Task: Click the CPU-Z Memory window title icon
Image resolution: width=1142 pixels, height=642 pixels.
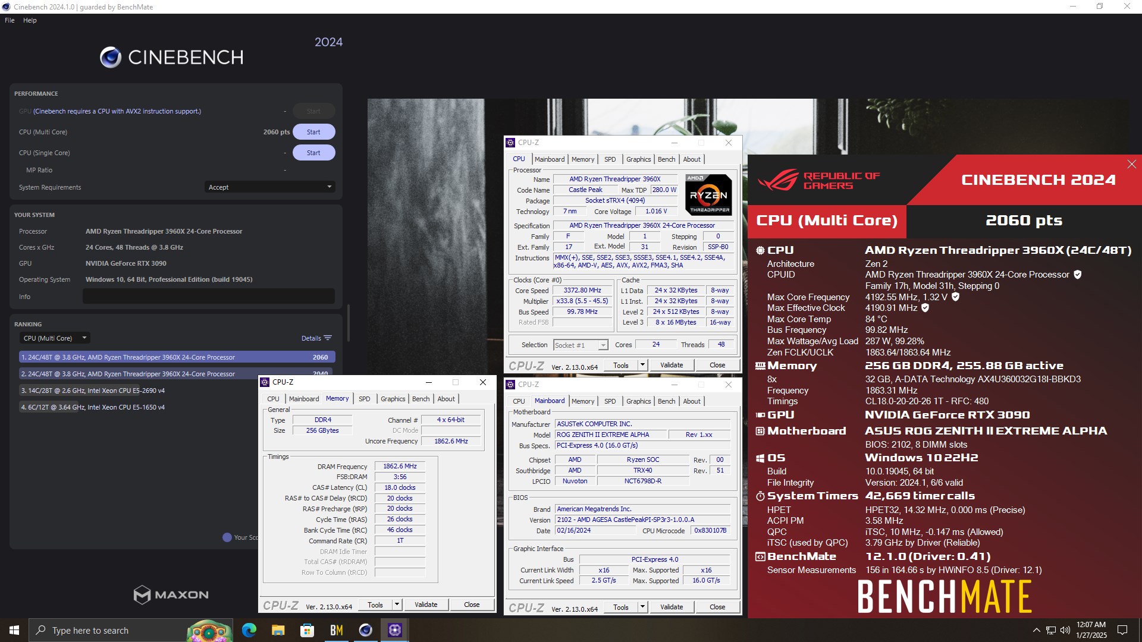Action: pos(265,382)
